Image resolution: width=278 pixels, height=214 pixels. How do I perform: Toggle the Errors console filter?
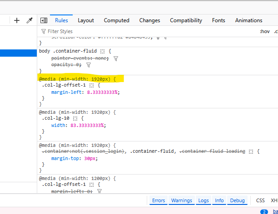159,200
